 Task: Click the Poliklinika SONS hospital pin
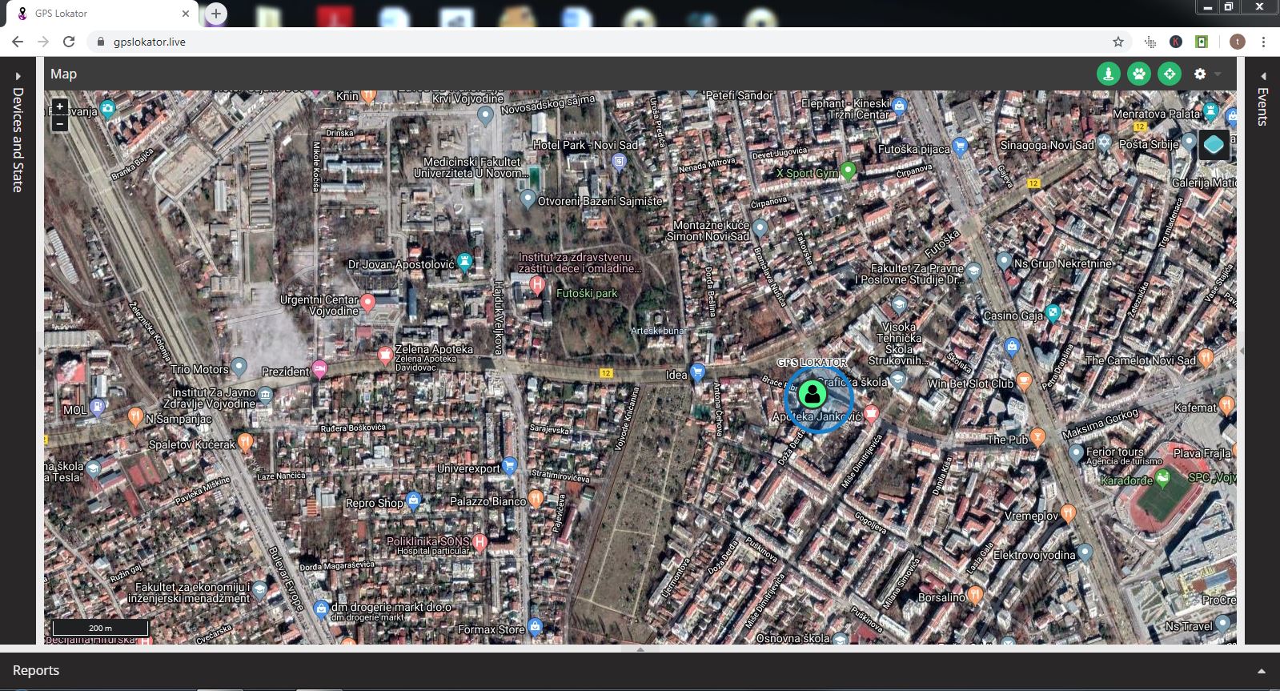[479, 543]
